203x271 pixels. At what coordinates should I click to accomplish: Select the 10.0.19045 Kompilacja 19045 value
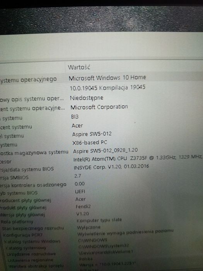107,87
